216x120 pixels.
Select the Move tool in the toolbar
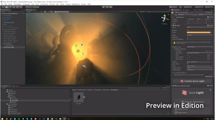(x=7, y=7)
